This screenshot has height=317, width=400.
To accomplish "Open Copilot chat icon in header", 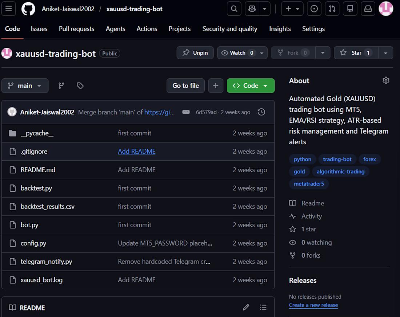I will (x=252, y=9).
